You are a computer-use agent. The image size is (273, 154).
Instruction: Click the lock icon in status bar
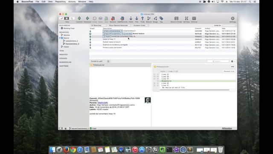[x=65, y=128]
